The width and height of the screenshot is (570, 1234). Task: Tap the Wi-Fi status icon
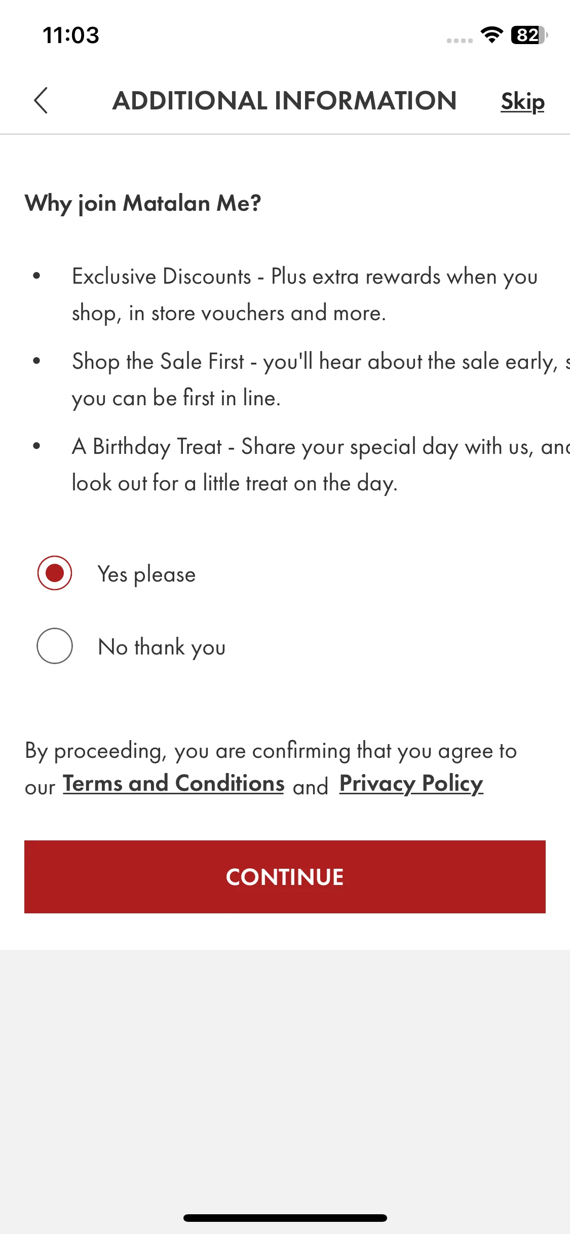tap(491, 35)
